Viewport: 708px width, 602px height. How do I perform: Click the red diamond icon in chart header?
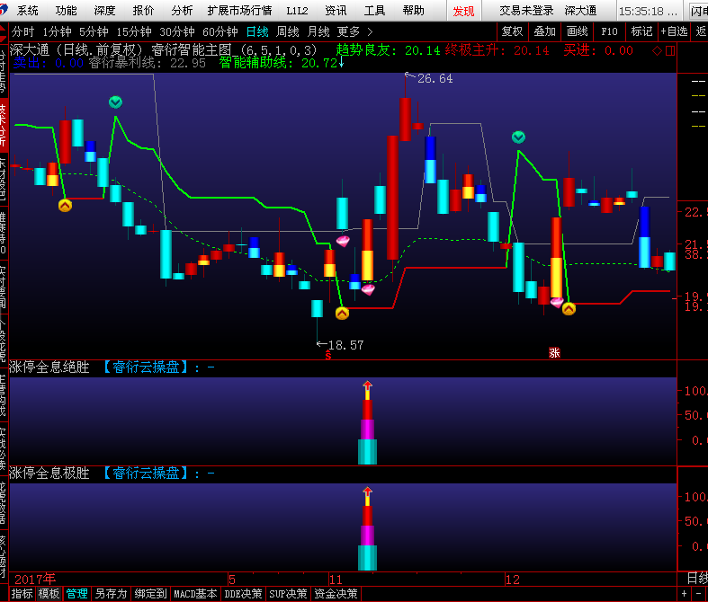[x=657, y=51]
